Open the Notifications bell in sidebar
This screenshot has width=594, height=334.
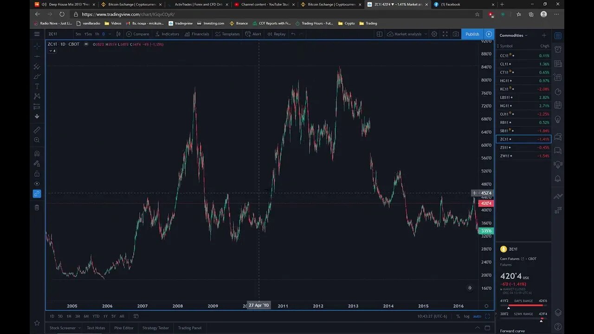tap(558, 179)
